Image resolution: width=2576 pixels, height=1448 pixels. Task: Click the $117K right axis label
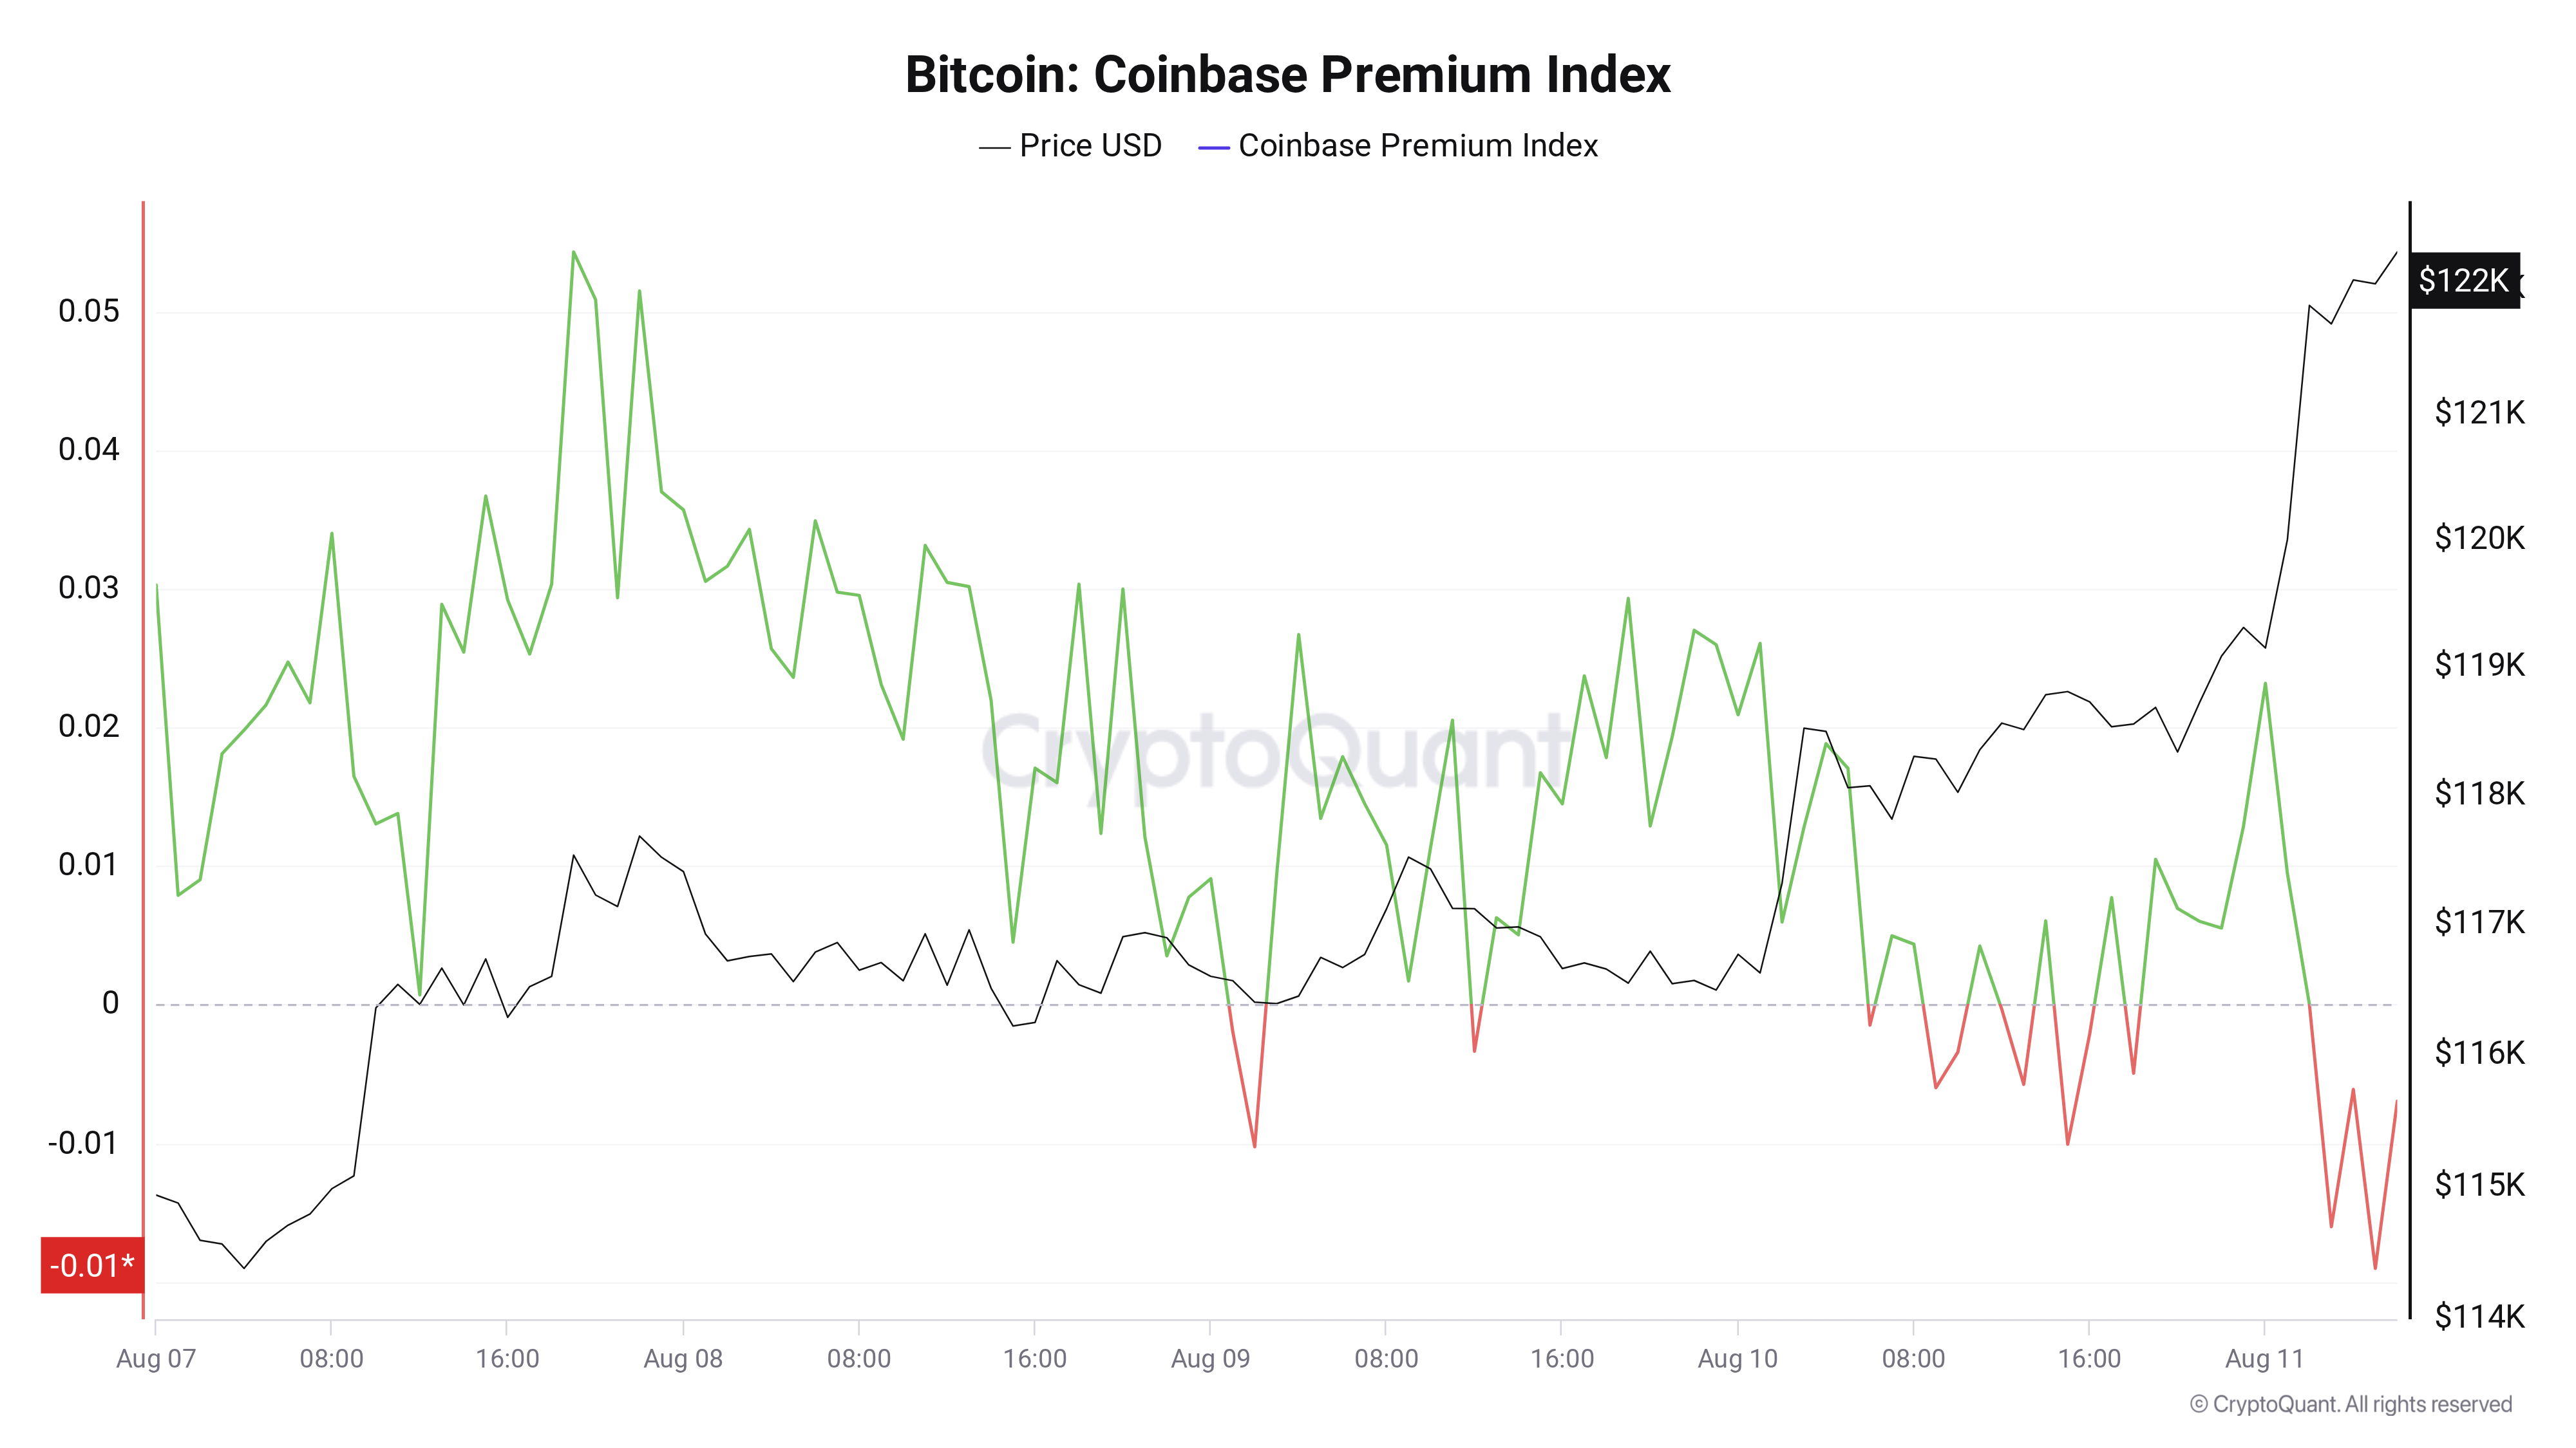tap(2479, 922)
